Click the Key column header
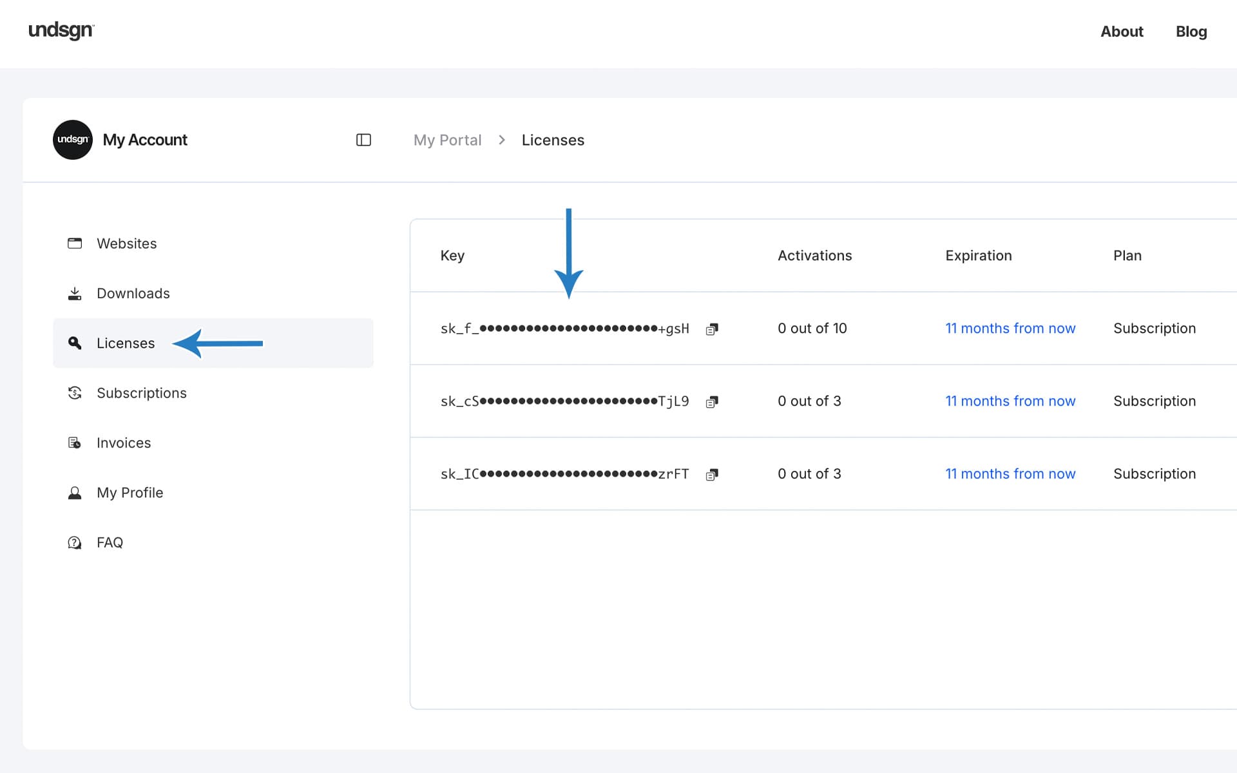This screenshot has width=1237, height=773. point(452,256)
